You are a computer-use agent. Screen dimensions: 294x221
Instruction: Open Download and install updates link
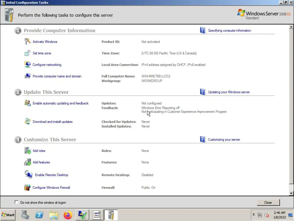coord(53,122)
